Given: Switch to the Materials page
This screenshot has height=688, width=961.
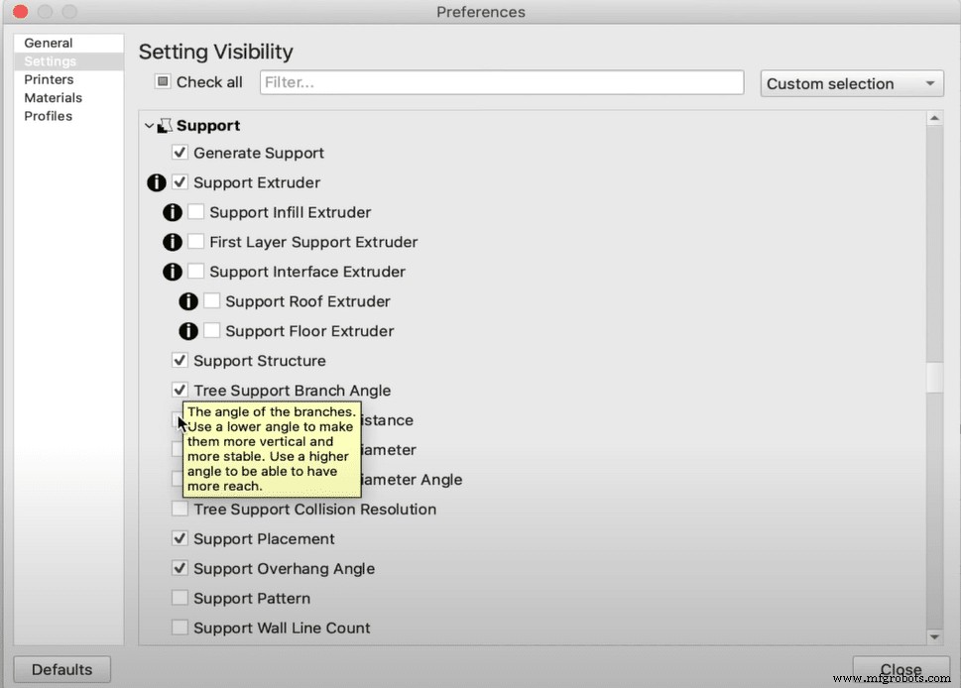Looking at the screenshot, I should tap(54, 97).
